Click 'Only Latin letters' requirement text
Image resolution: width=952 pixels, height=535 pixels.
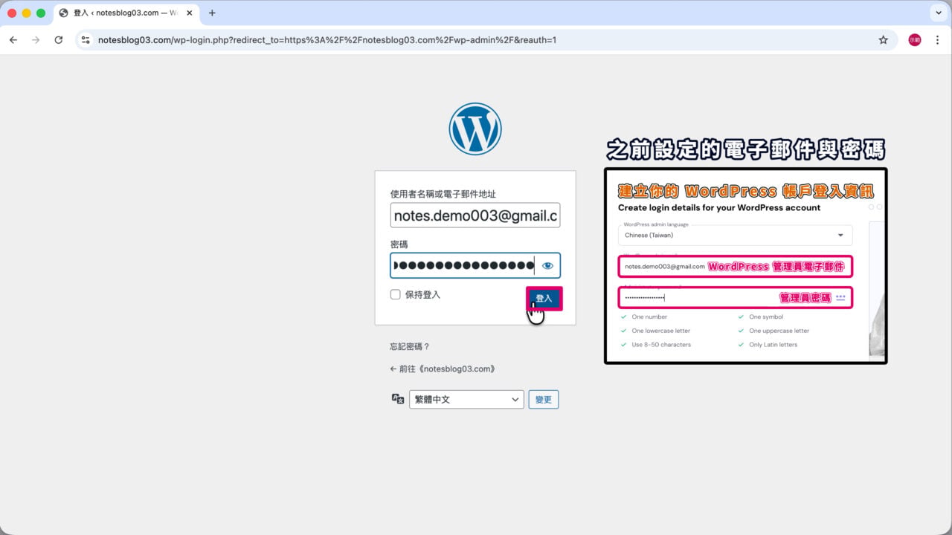pyautogui.click(x=773, y=345)
